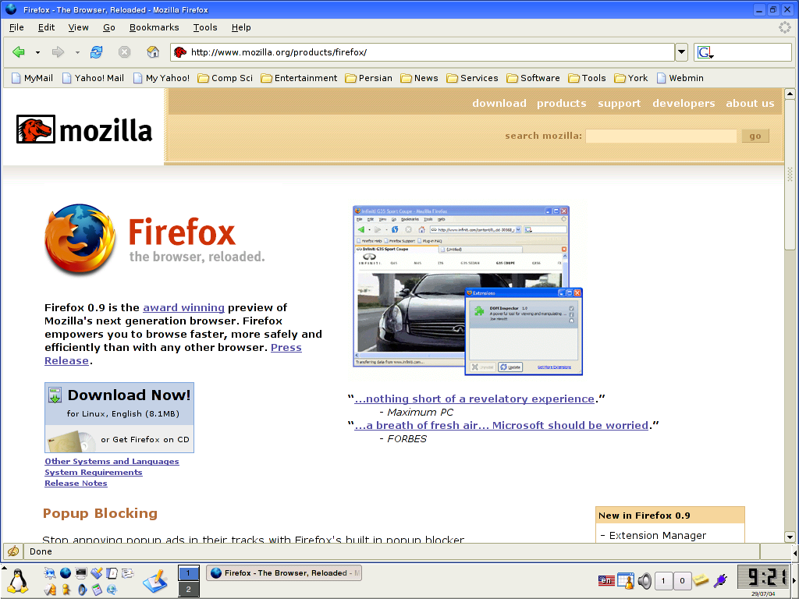This screenshot has height=599, width=799.
Task: Open the volume control speaker icon in tray
Action: [x=644, y=580]
